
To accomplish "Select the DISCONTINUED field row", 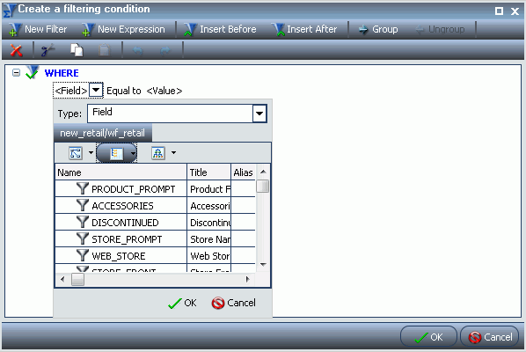I will [x=155, y=223].
